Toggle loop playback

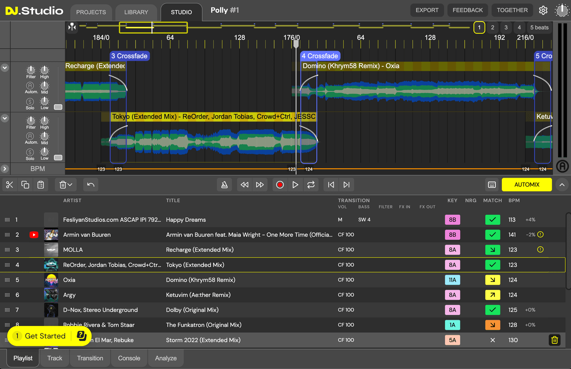pyautogui.click(x=311, y=185)
